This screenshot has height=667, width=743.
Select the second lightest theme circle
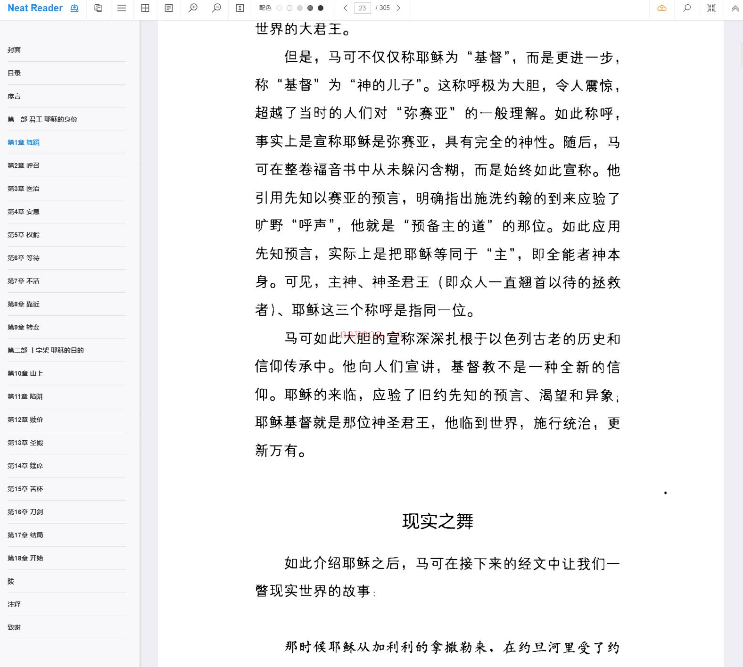point(289,8)
